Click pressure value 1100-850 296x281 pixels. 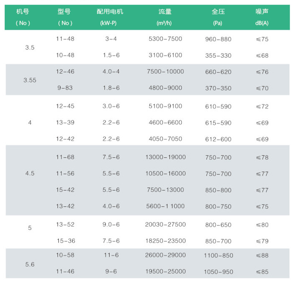click(x=218, y=255)
